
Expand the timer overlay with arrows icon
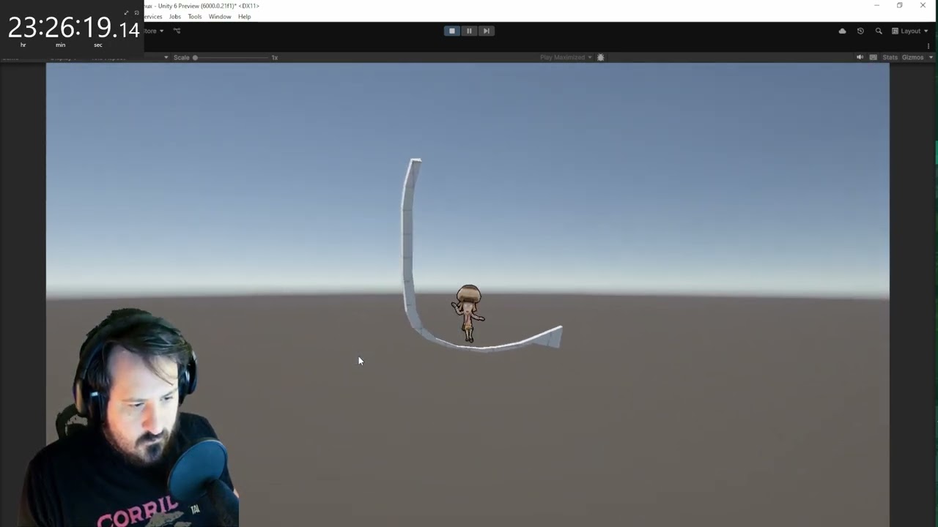point(126,13)
